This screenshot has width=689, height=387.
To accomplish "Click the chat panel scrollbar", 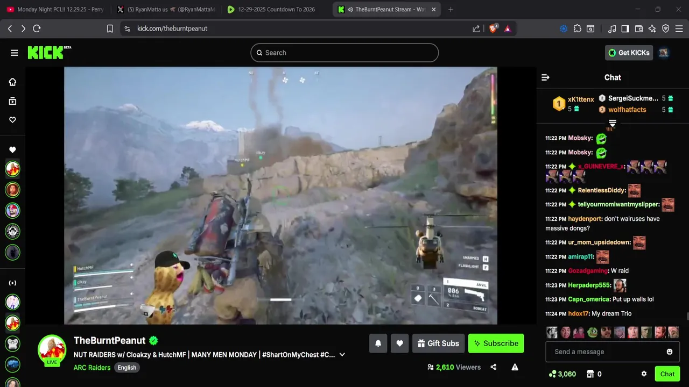I will [687, 316].
